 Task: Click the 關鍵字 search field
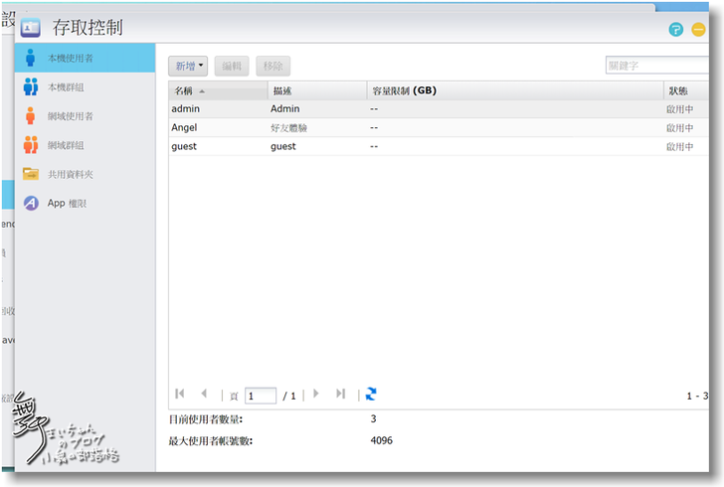[x=657, y=66]
